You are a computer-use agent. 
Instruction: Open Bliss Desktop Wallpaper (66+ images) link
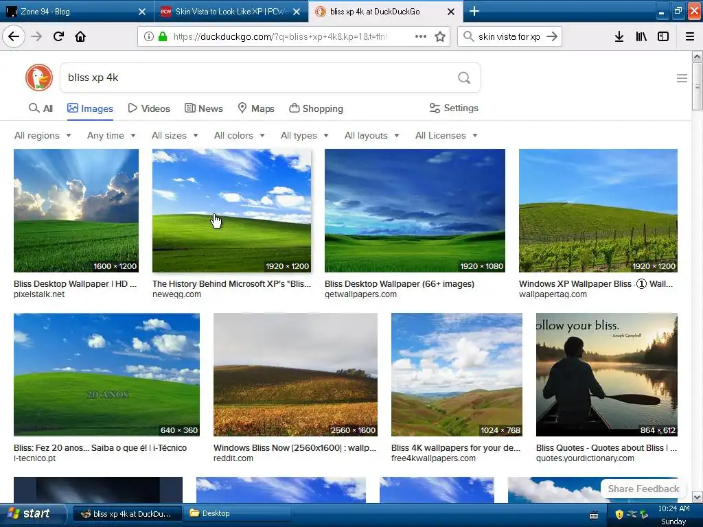(400, 283)
